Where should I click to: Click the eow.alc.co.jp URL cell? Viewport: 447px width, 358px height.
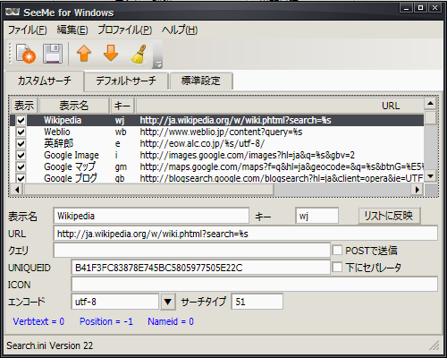click(x=202, y=143)
